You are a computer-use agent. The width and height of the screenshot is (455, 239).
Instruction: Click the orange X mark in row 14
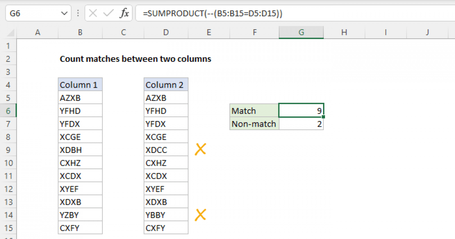coord(200,215)
